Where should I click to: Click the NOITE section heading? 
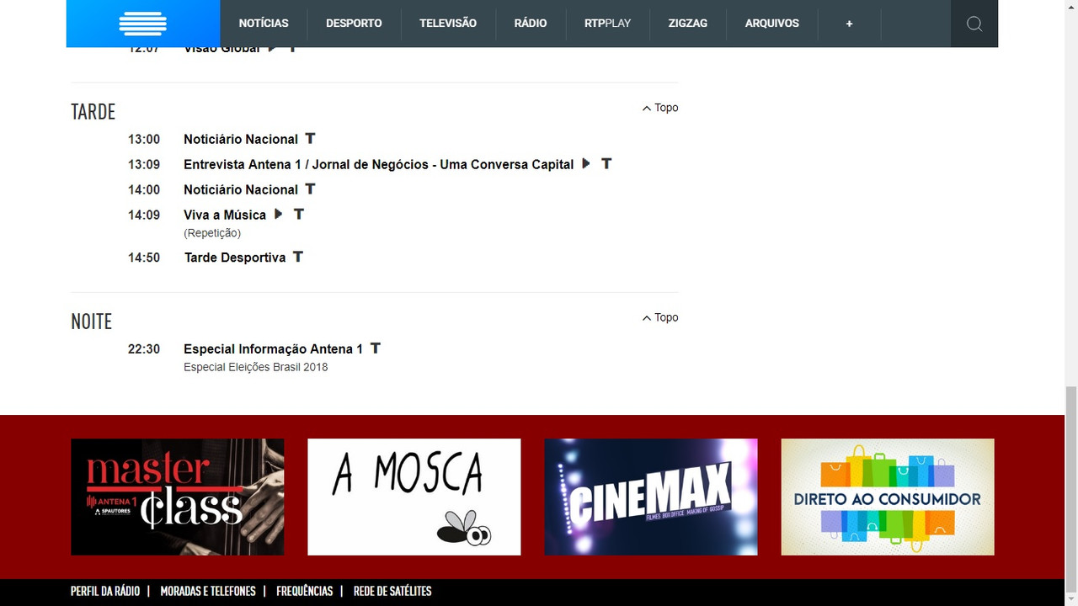click(91, 322)
